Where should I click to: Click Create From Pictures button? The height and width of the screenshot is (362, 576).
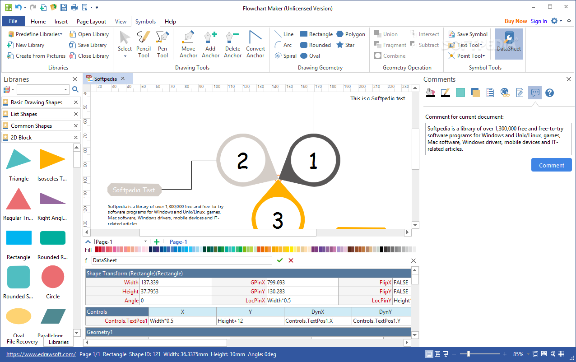(36, 56)
